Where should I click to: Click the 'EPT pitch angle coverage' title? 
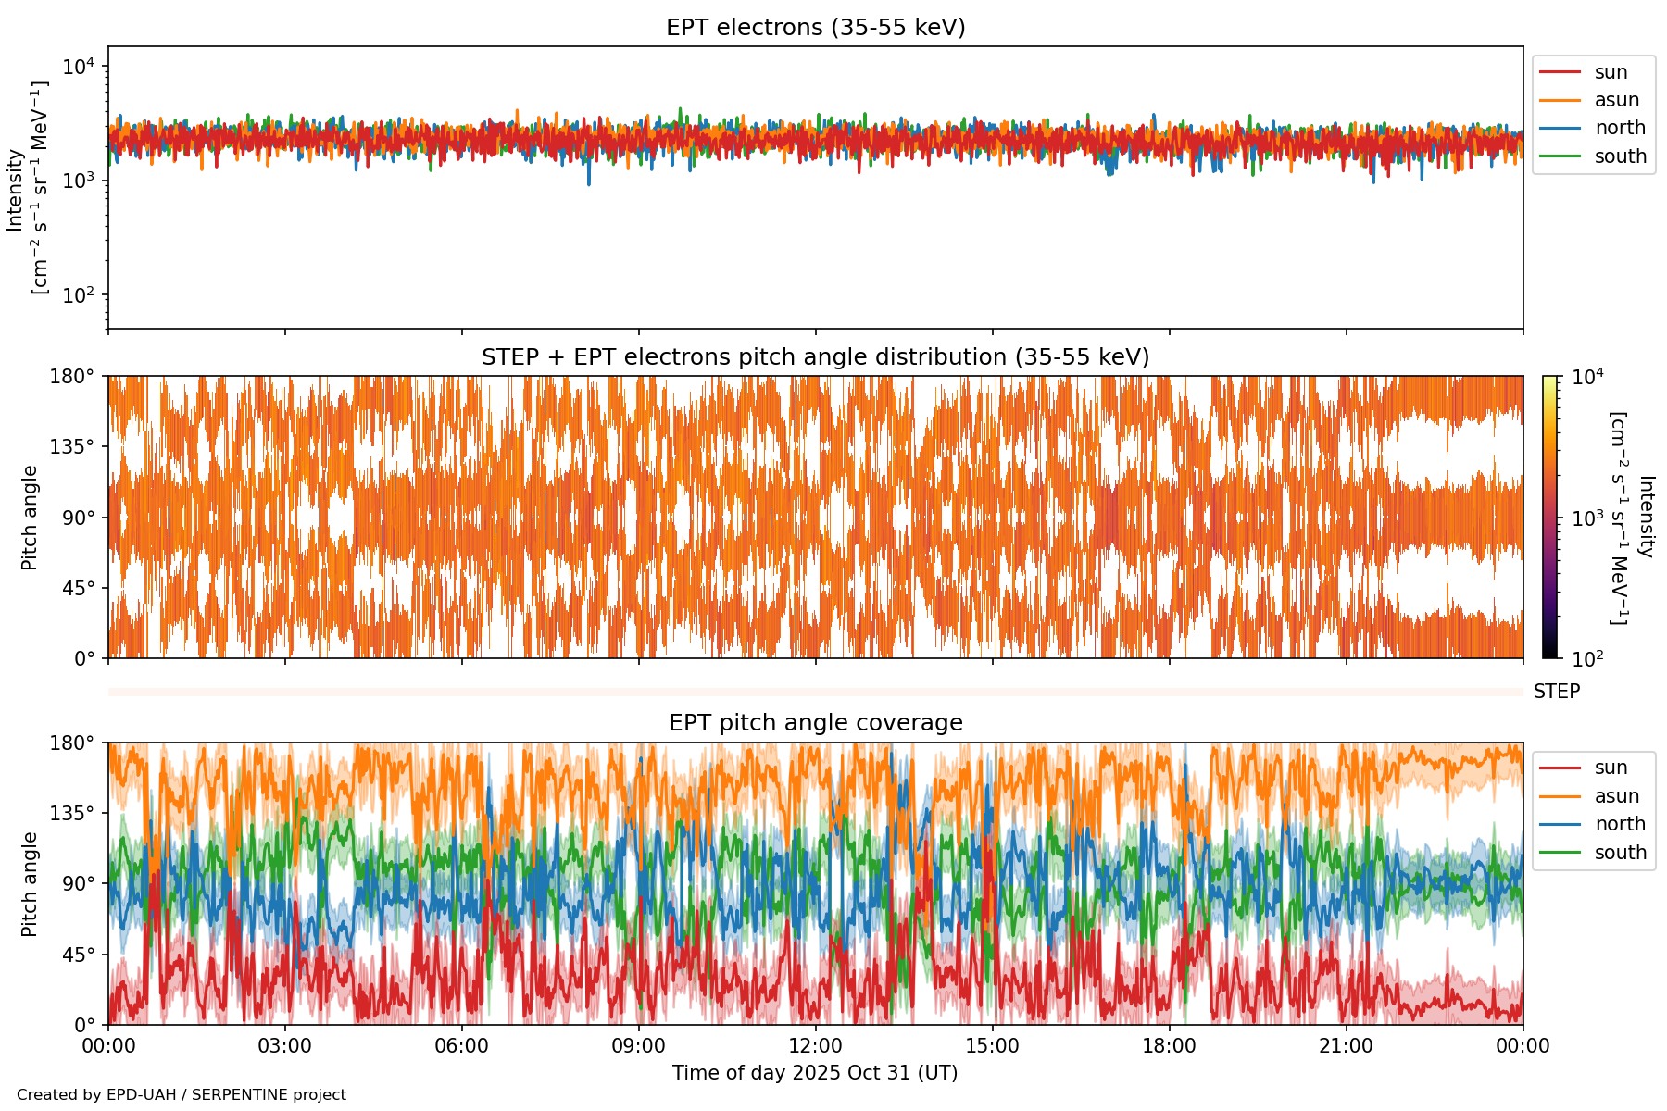815,723
